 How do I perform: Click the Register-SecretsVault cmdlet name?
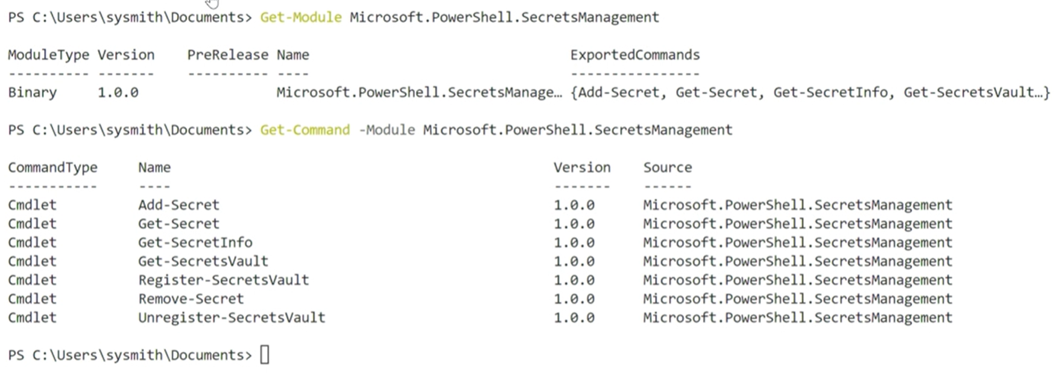(224, 280)
